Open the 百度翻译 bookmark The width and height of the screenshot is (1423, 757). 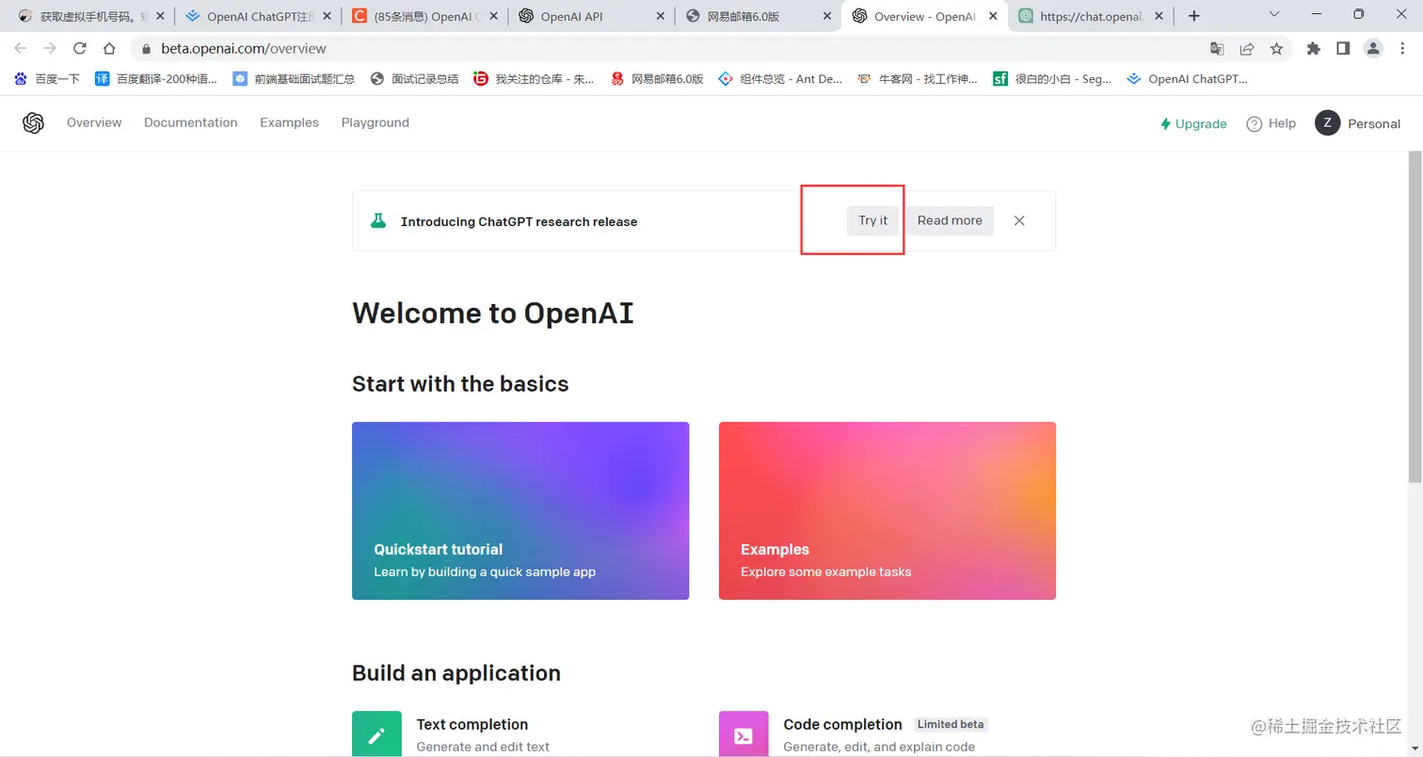(156, 79)
